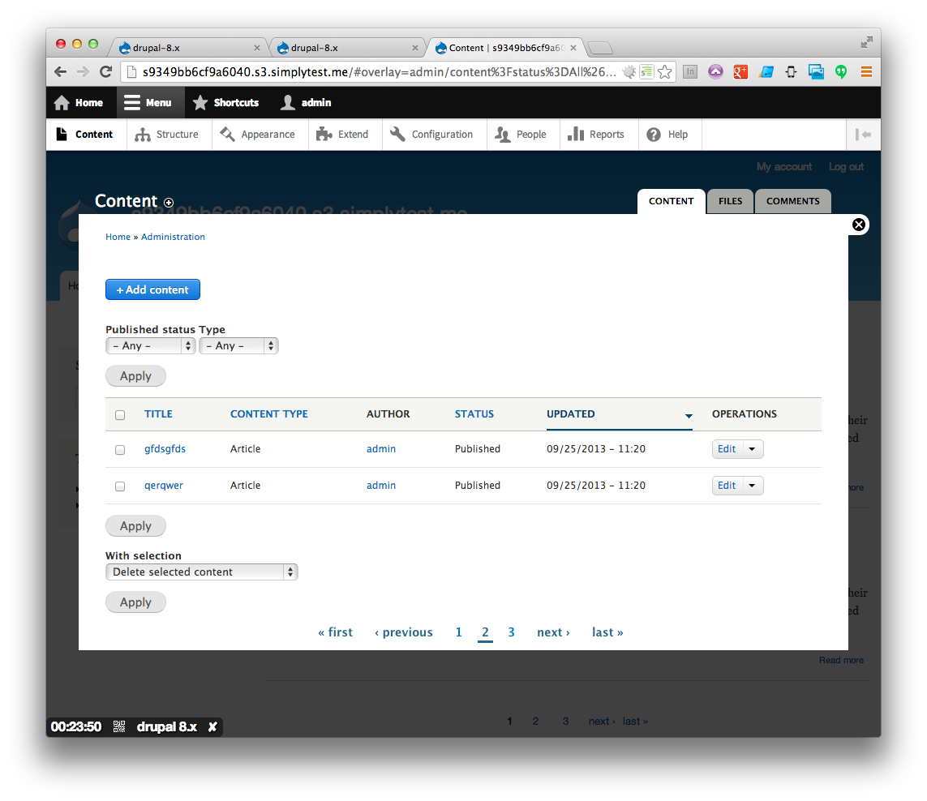Open the Published status dropdown
The image size is (927, 801).
click(150, 346)
